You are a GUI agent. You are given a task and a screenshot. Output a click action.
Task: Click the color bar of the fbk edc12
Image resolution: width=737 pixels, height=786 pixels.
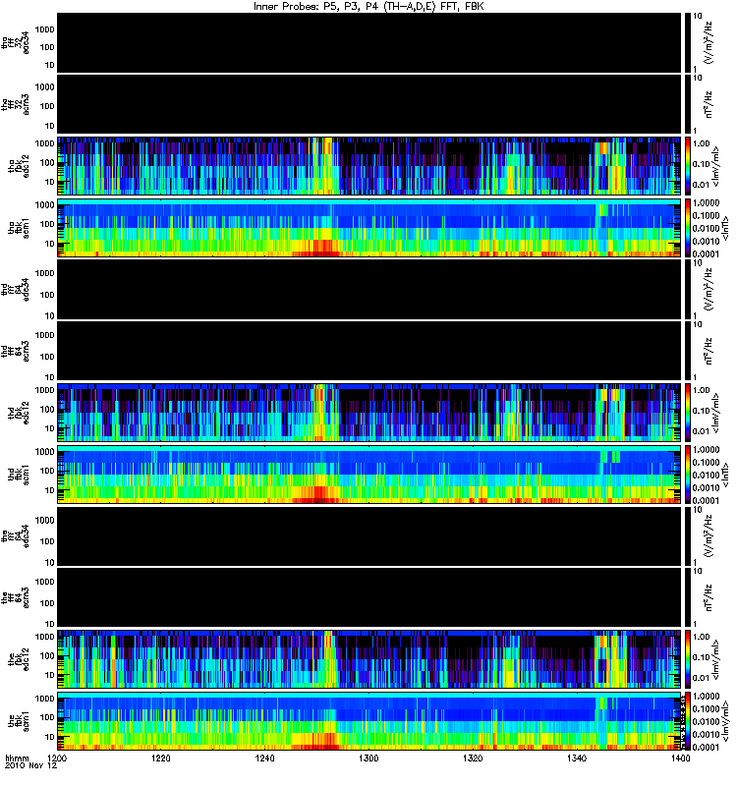688,659
